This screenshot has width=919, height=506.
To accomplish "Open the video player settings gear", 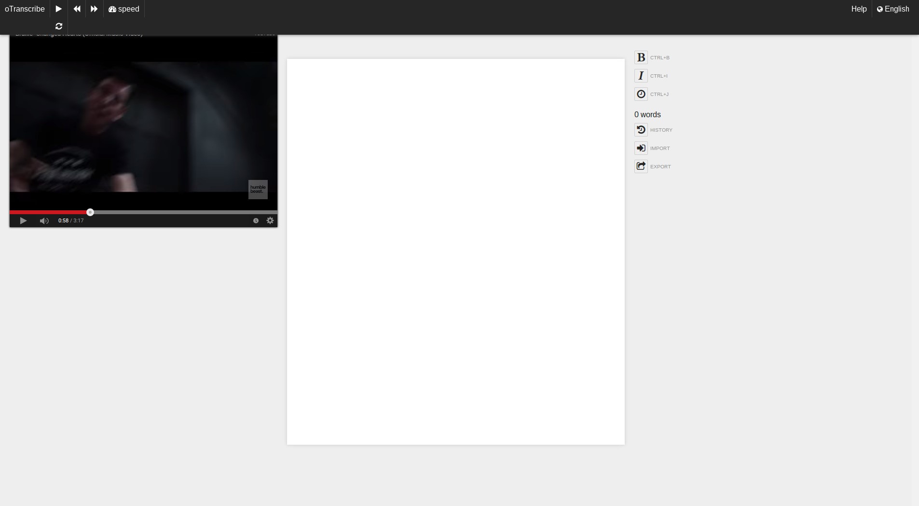I will point(270,220).
